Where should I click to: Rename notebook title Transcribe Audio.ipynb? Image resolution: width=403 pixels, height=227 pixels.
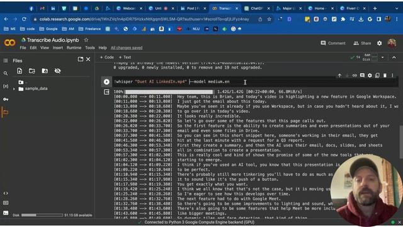coord(53,40)
